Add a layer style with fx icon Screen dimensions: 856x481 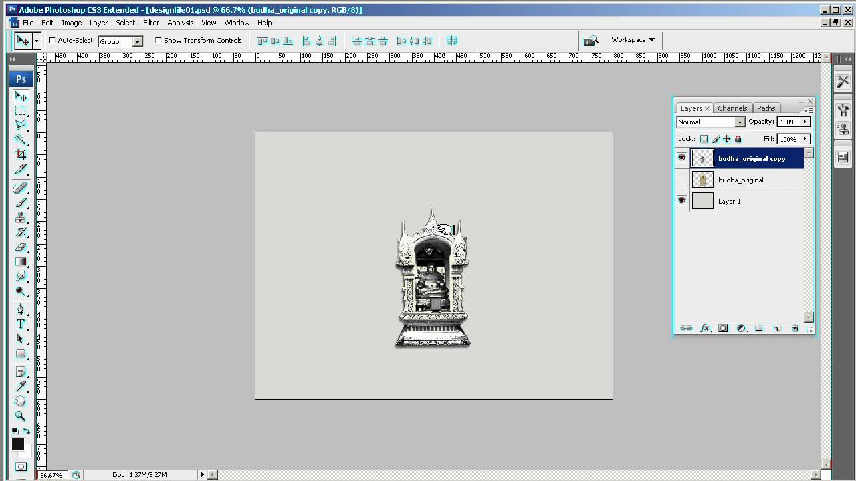click(x=705, y=328)
